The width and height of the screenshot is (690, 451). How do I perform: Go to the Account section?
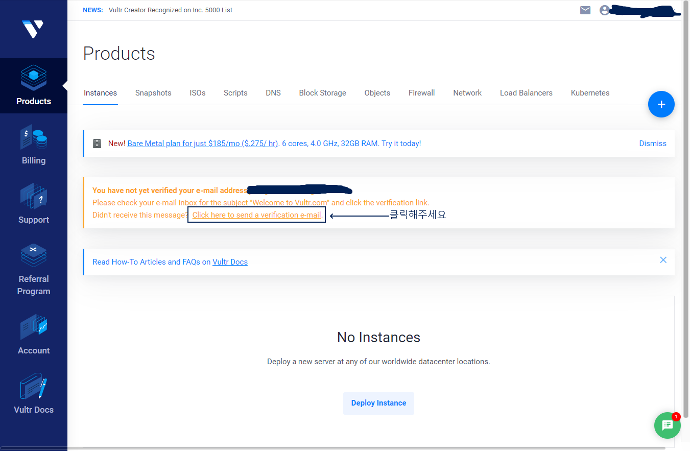pos(34,335)
